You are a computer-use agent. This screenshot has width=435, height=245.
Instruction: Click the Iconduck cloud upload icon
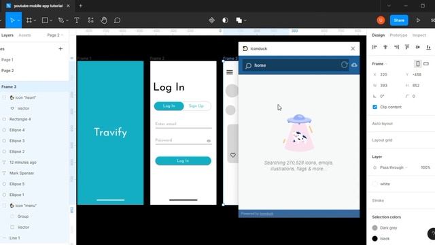354,65
